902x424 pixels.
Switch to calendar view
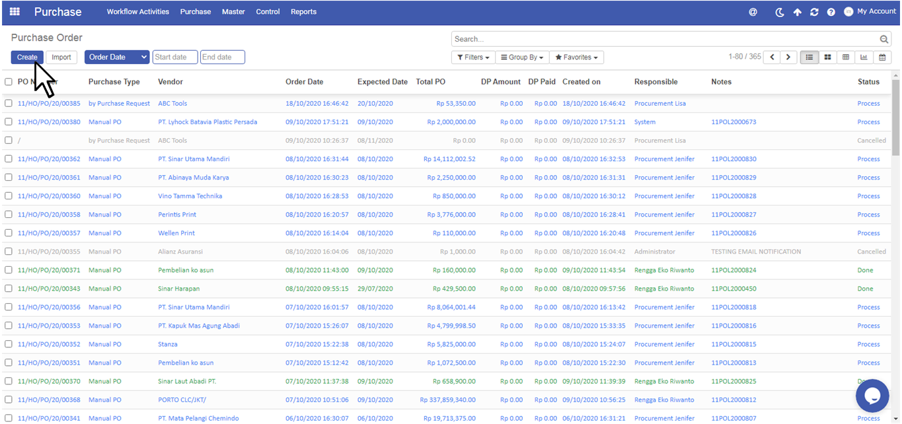(882, 57)
